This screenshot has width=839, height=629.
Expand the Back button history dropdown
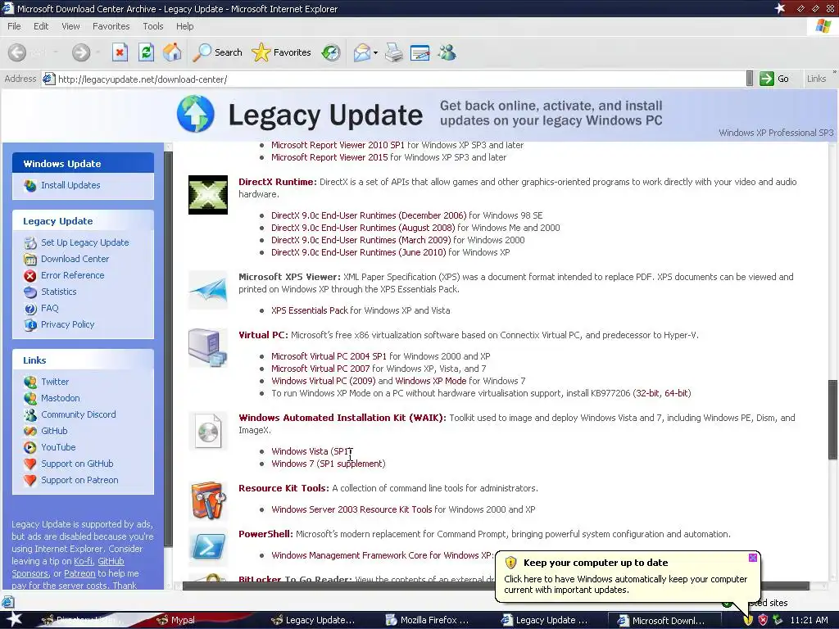click(55, 52)
